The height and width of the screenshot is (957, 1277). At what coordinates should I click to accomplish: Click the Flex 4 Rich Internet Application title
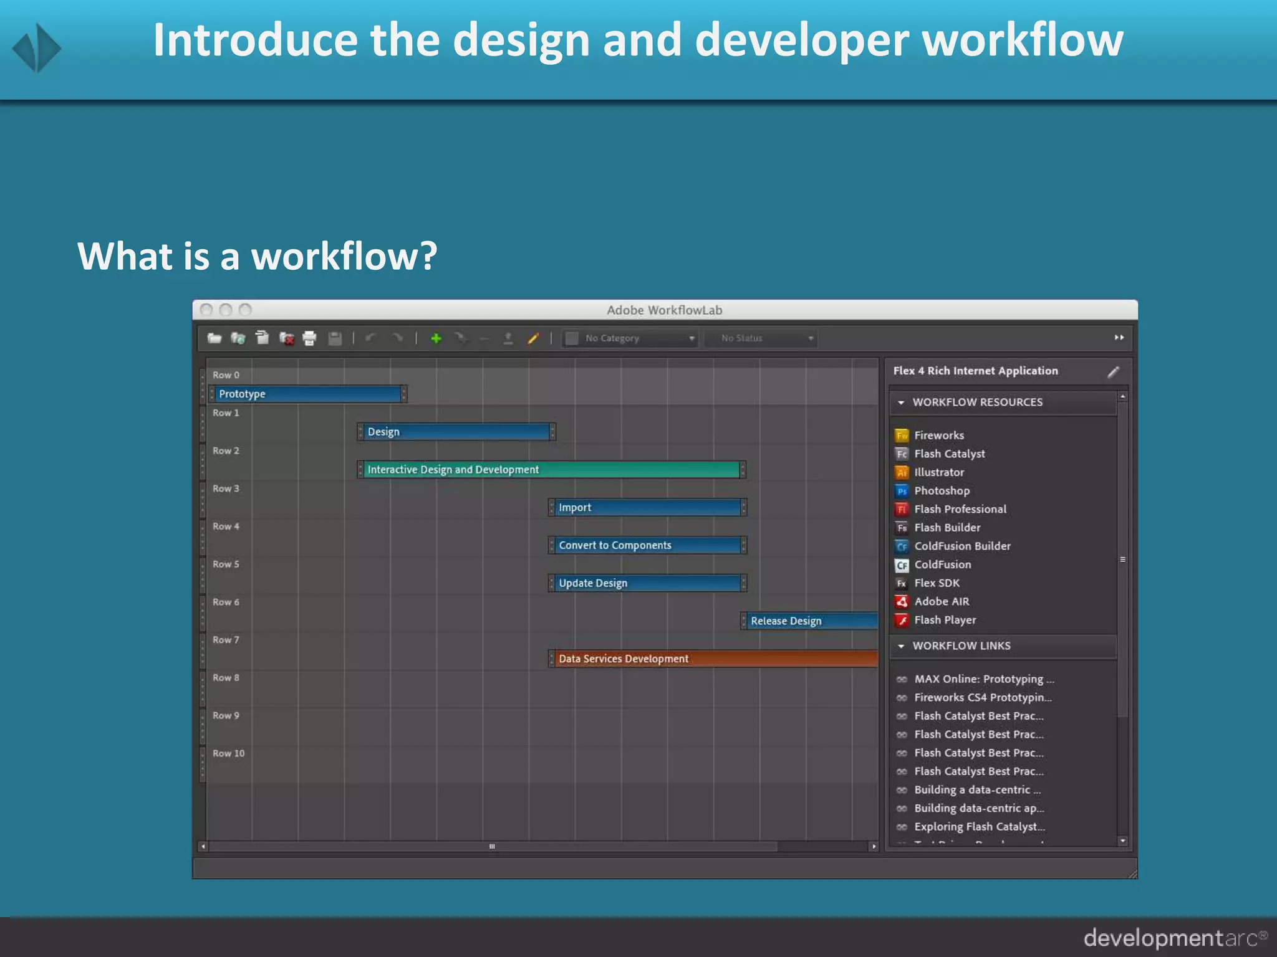click(x=975, y=371)
